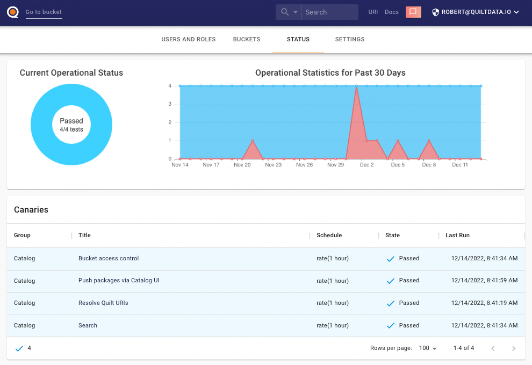Click the search magnifier icon

coord(285,12)
